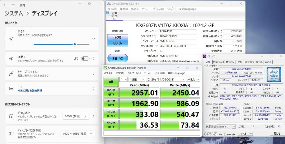Switch to CPU-Z Memory tab
Screen dimensions: 285x144
(230, 62)
